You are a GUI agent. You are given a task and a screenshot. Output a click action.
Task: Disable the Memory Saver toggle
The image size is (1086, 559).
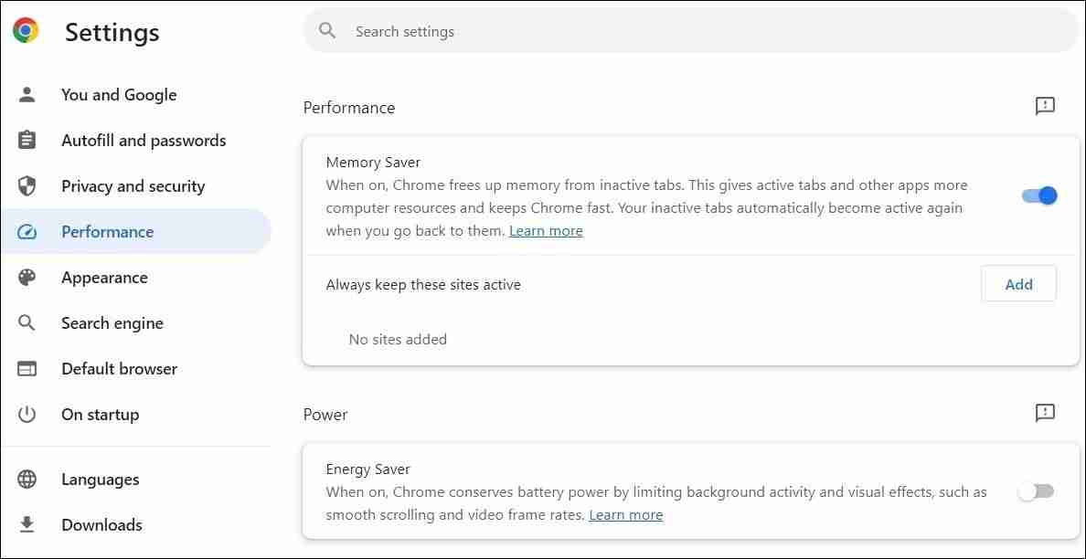coord(1038,195)
